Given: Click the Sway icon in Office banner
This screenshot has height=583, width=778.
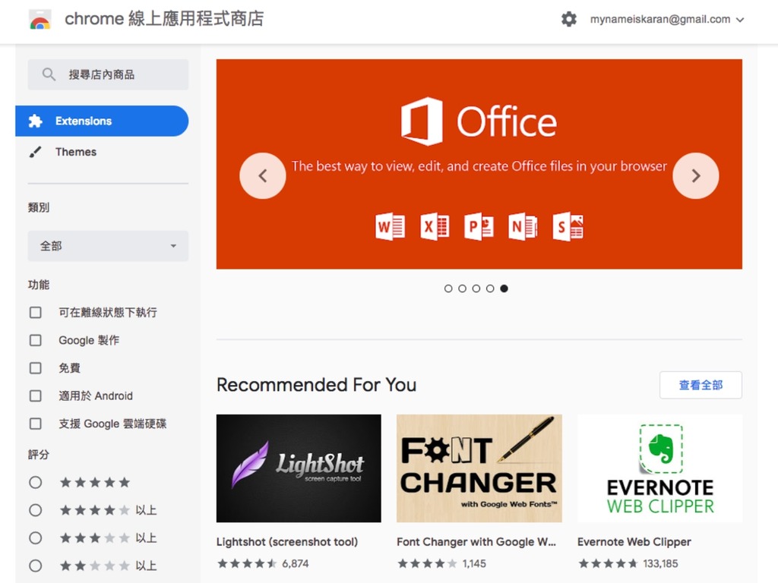Looking at the screenshot, I should click(568, 226).
